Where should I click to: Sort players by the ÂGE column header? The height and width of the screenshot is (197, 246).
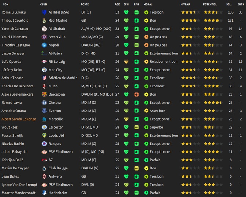tap(117, 4)
